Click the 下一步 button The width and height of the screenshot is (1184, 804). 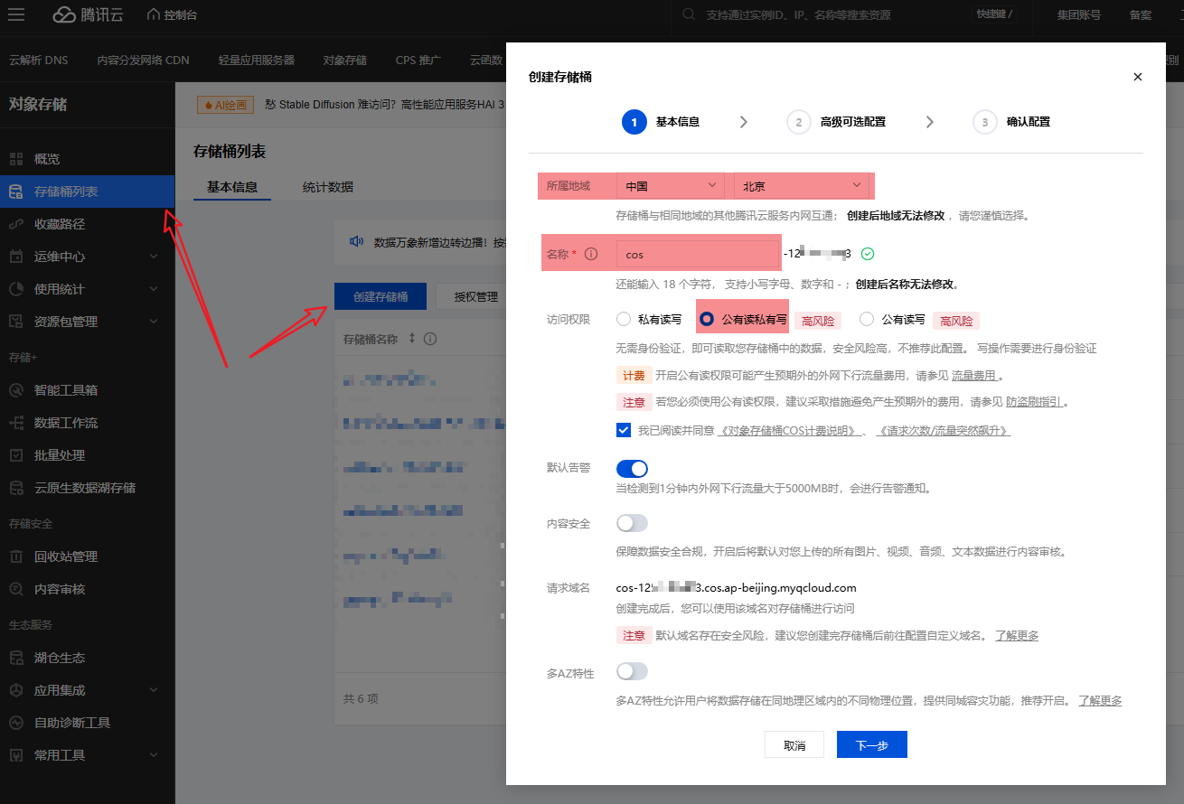tap(871, 743)
